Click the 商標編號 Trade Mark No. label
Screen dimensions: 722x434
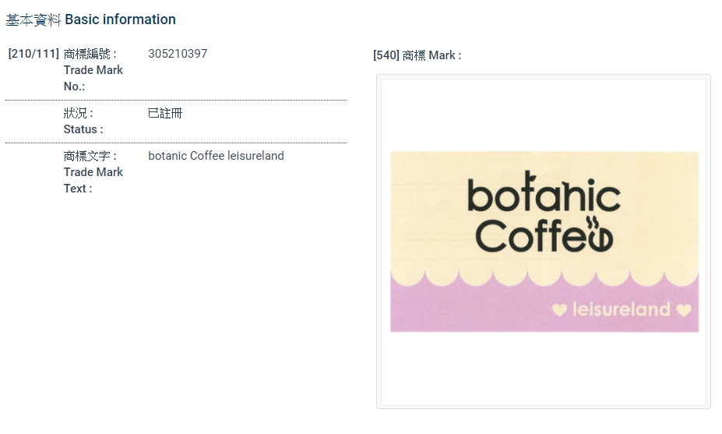(x=93, y=70)
